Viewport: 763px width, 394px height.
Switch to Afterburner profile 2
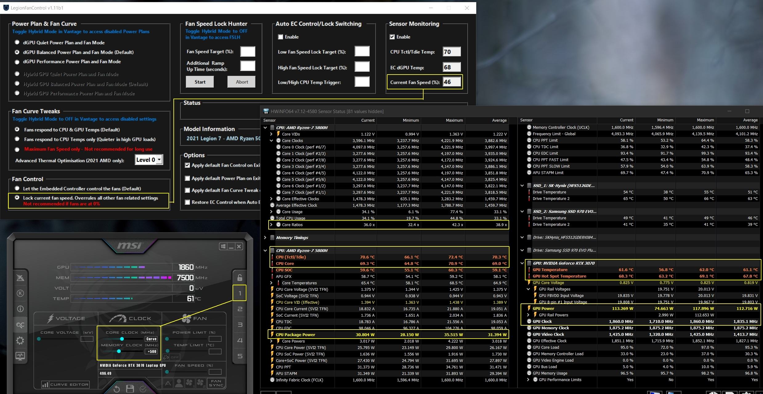click(x=240, y=309)
